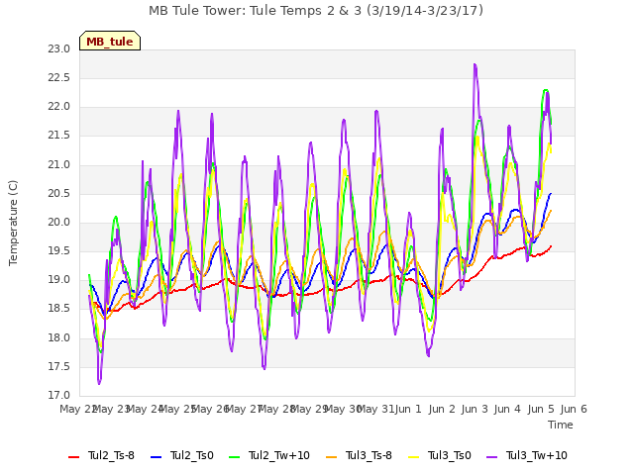Screen dimensions: 634x475
Task: Click the Jun 4 x-axis label
Action: click(507, 409)
